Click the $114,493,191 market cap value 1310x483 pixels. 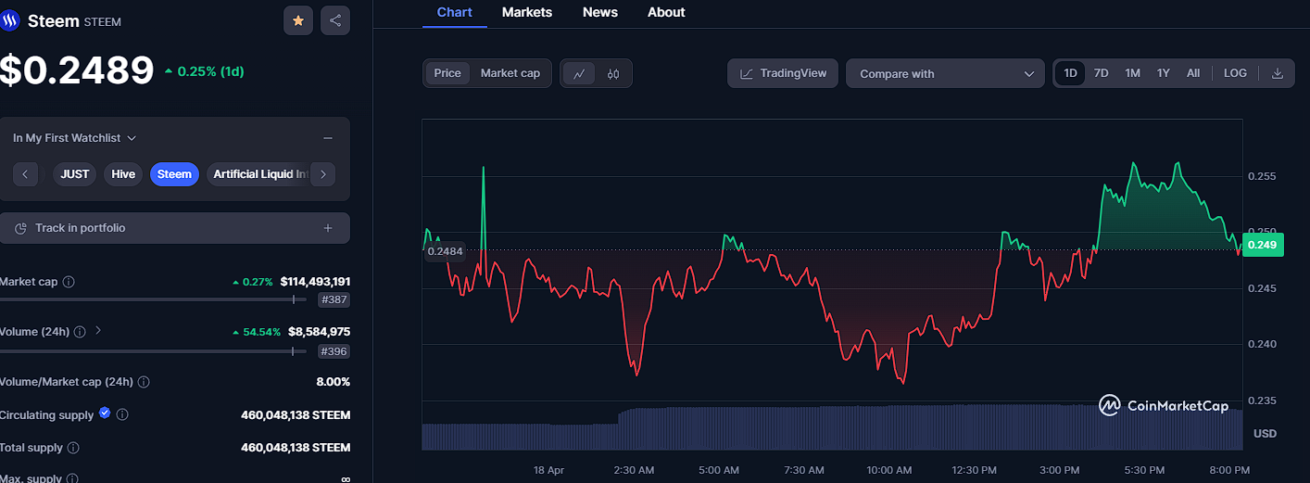click(x=315, y=281)
